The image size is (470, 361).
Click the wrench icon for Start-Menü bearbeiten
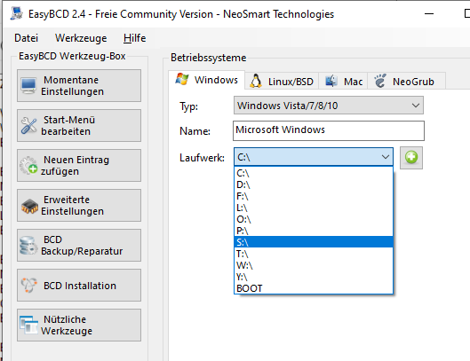pos(28,125)
